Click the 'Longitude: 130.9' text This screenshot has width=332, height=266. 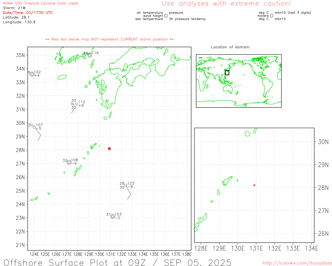[19, 22]
